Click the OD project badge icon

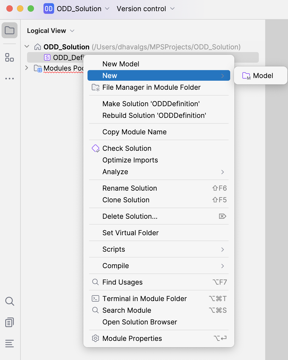point(49,9)
